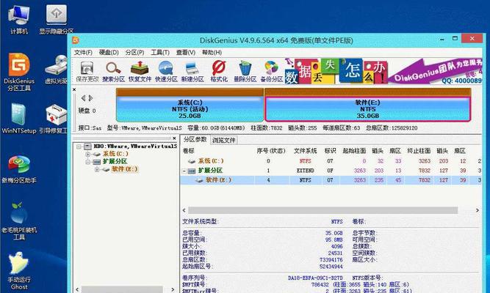Select 系统(C:) row in partition table

[x=331, y=161]
